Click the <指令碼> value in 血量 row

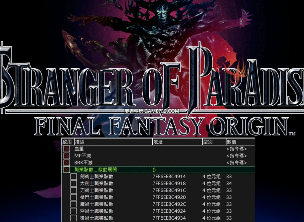click(x=237, y=149)
